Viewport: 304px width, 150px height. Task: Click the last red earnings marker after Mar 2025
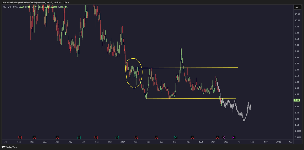[x=218, y=137]
